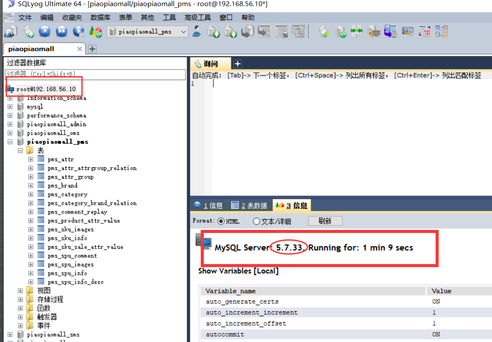Click inside the query editor on line 1
492x342 pixels.
coord(351,84)
